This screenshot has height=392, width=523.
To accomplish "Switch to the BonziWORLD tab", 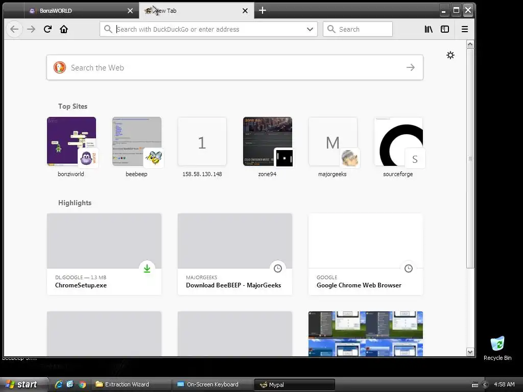I will point(81,11).
